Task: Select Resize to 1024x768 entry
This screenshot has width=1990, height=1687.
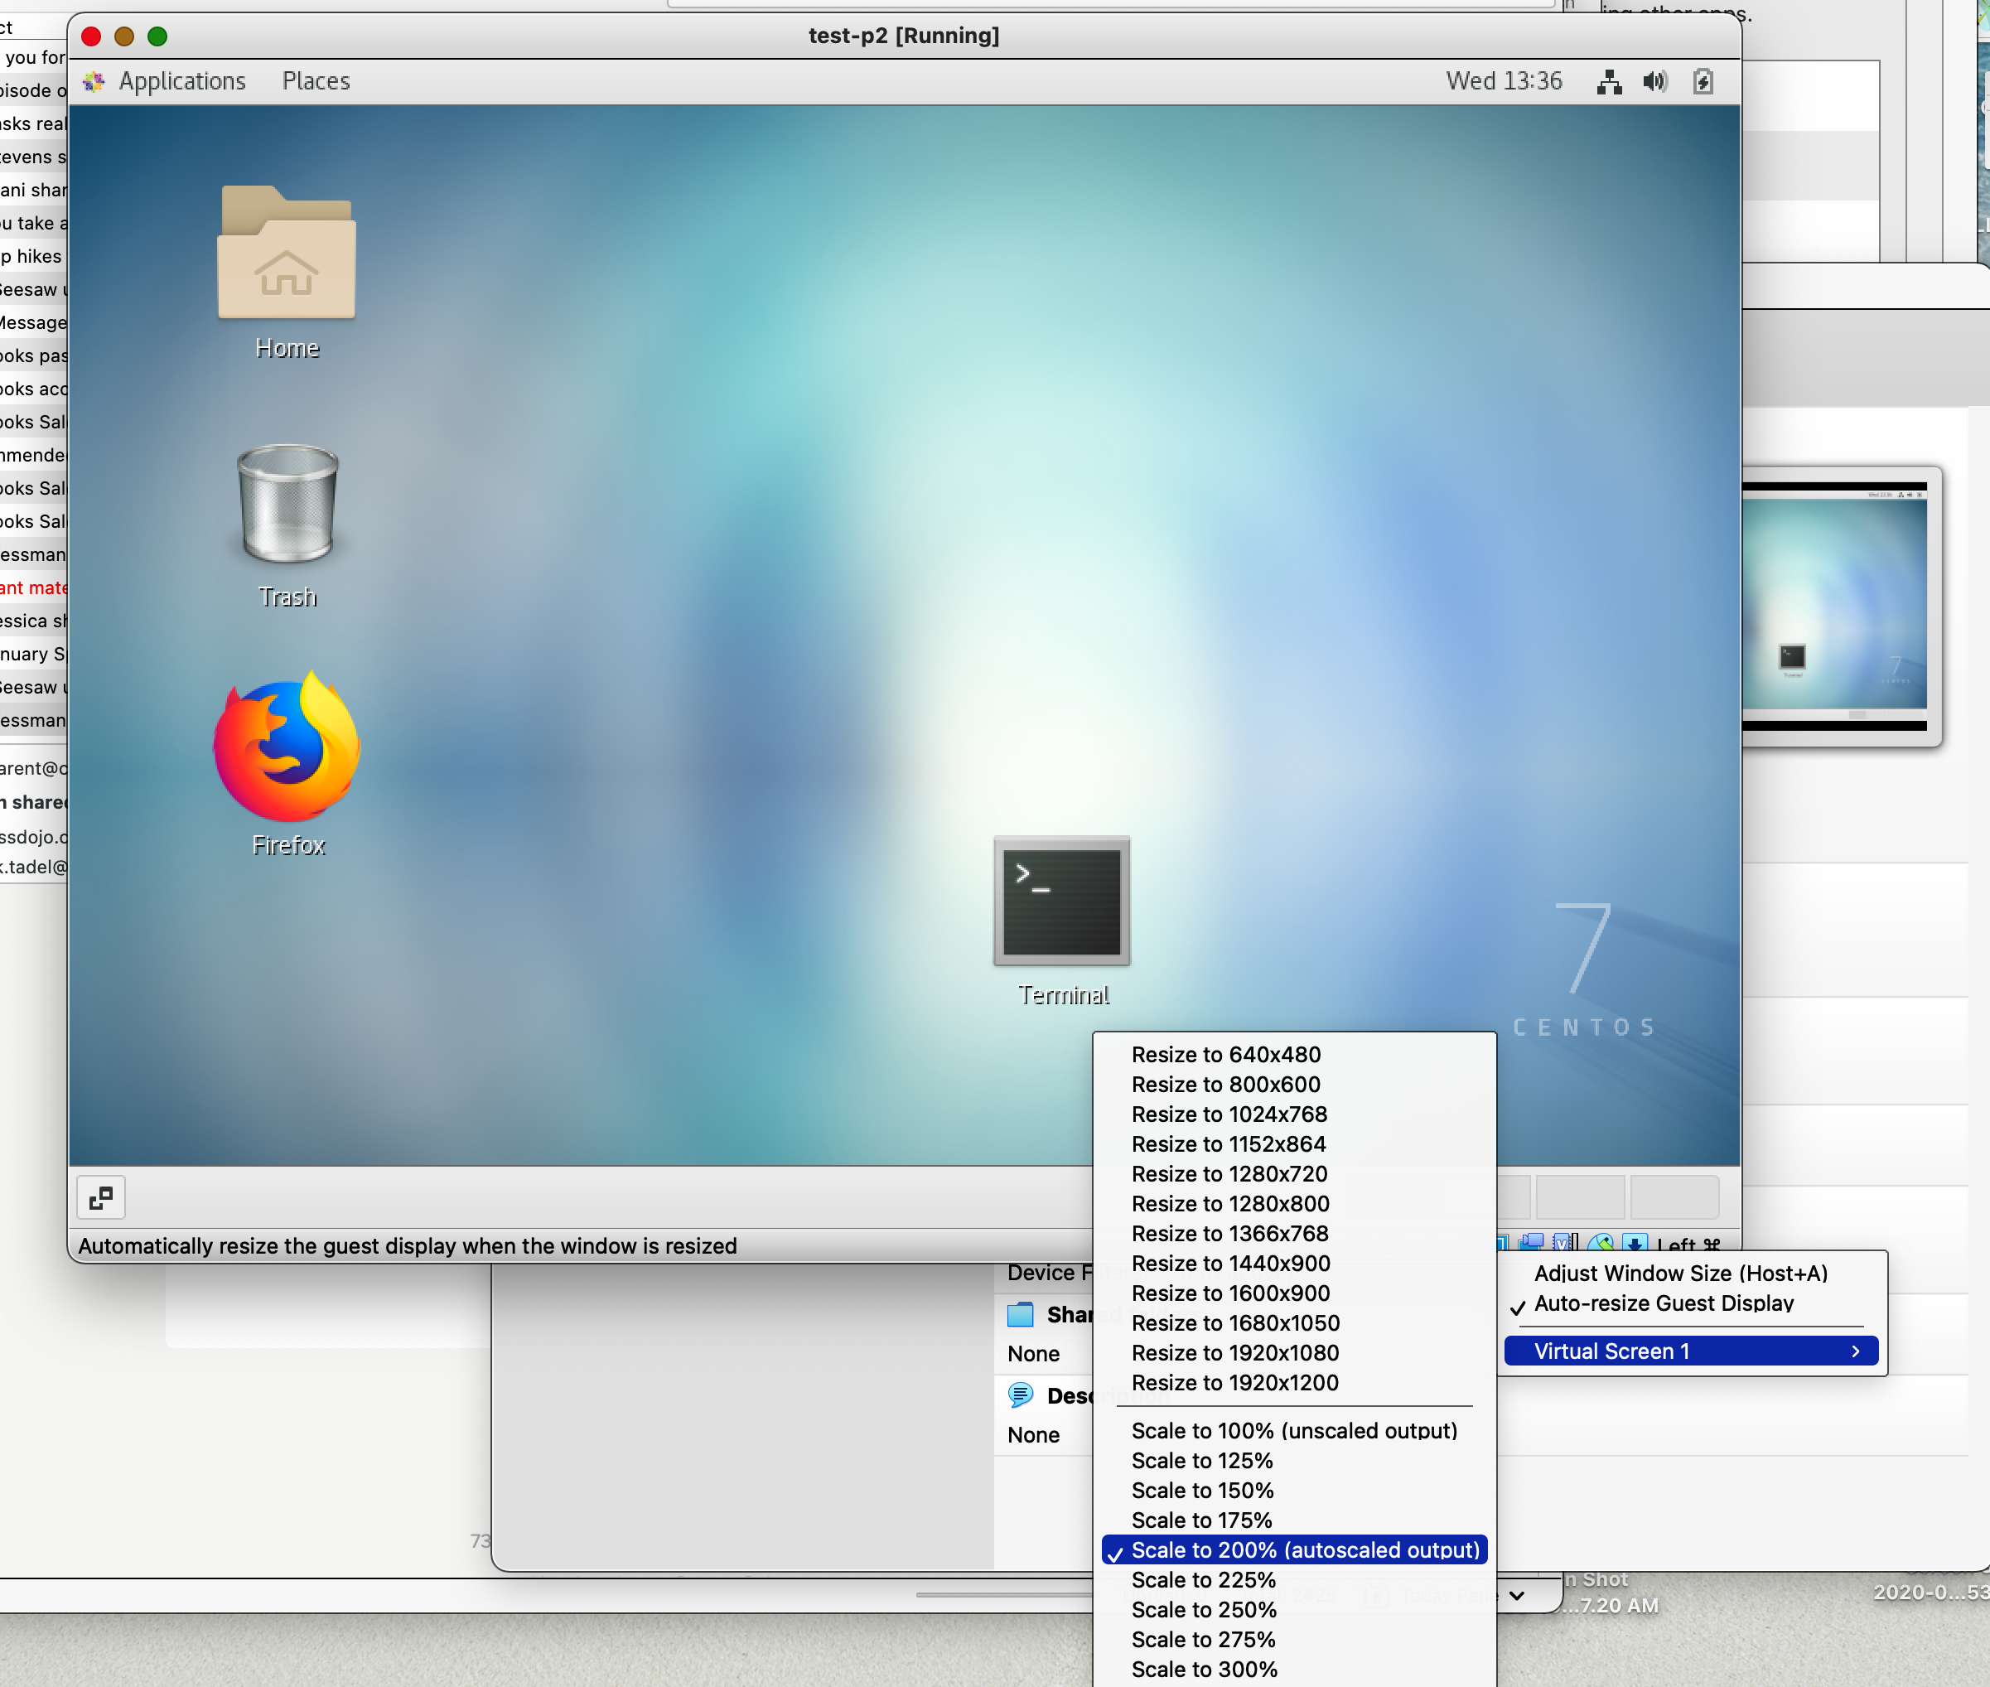Action: coord(1229,1114)
